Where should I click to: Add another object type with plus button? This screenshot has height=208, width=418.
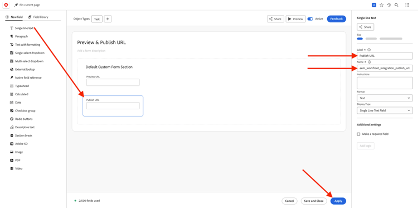point(108,19)
